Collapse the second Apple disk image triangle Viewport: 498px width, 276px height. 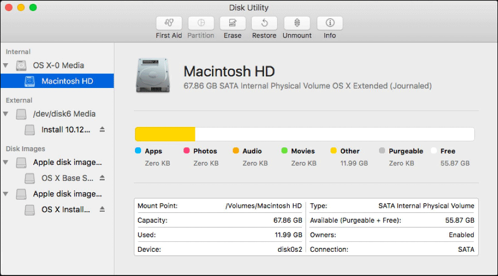[x=6, y=194]
